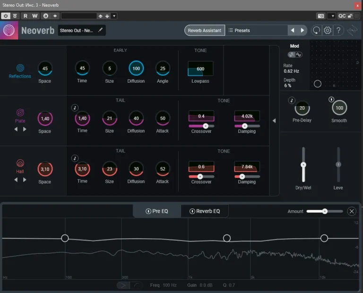Click the Freq 100 Hz value
The image size is (363, 293).
pos(170,285)
